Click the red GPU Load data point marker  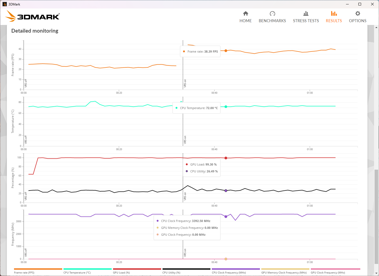pos(226,158)
